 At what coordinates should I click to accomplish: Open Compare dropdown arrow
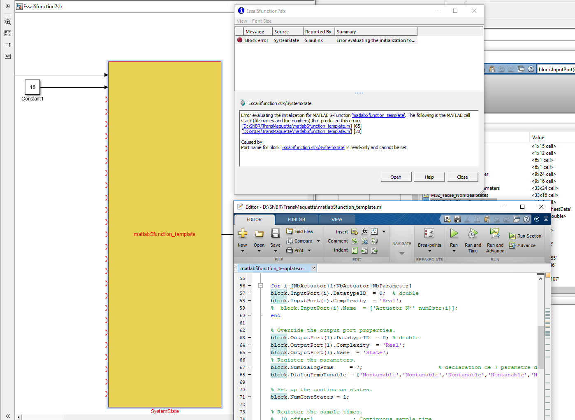point(318,241)
